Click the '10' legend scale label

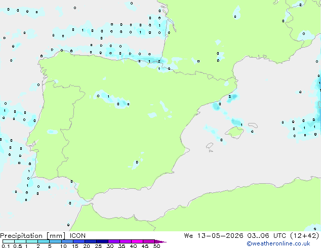pos(63,246)
